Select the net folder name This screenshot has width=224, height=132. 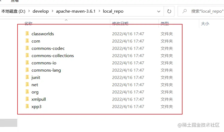pos(35,85)
